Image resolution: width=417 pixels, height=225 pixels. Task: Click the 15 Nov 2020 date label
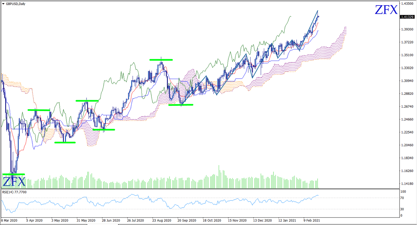tap(238, 221)
